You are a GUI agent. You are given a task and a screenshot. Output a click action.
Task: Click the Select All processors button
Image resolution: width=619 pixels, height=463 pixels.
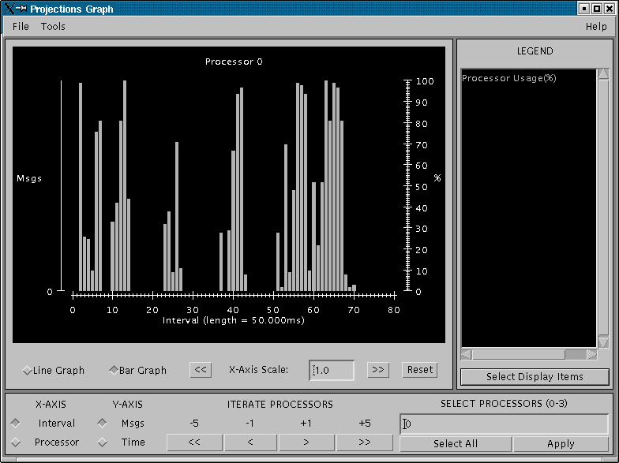coord(455,444)
